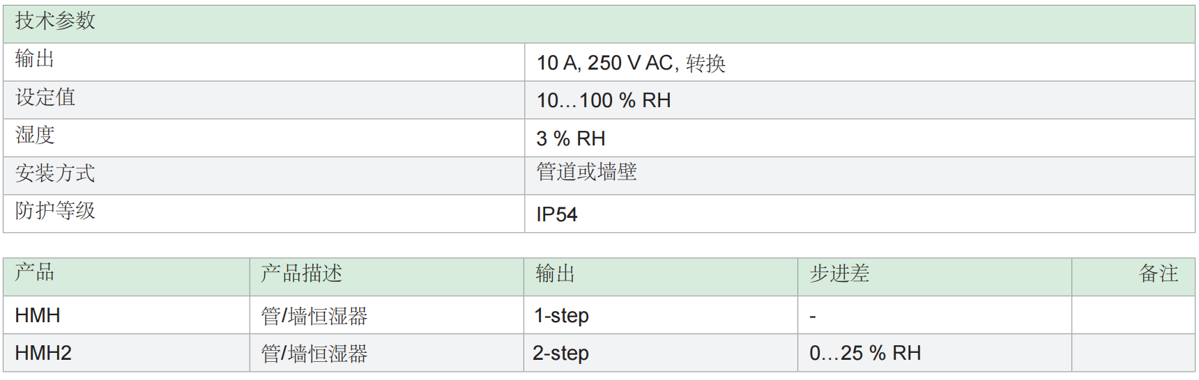Click the 技术参数 table header

pos(55,21)
